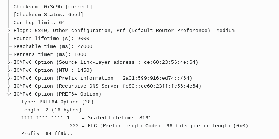Expand the MTU 1450 option
279x139 pixels.
[x=9, y=70]
